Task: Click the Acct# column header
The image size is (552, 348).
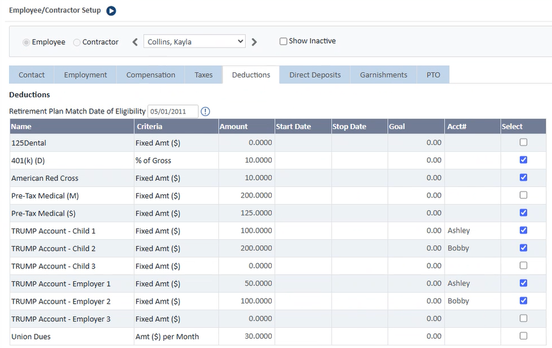Action: click(472, 126)
